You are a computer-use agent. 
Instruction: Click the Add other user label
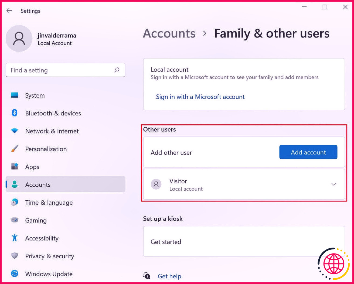click(x=171, y=152)
